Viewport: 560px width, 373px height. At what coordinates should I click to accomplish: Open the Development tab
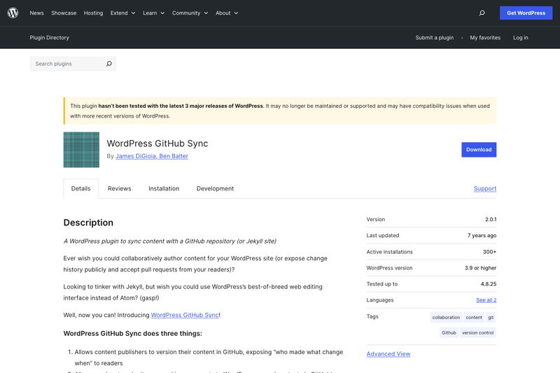coord(215,188)
